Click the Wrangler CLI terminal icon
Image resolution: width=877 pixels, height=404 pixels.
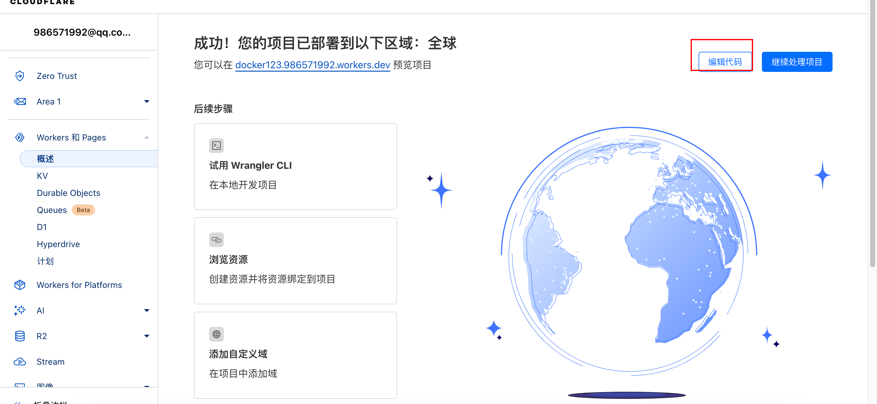click(217, 145)
